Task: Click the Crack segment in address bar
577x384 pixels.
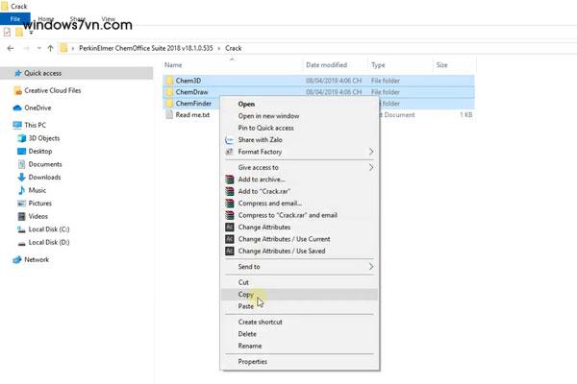Action: click(234, 47)
